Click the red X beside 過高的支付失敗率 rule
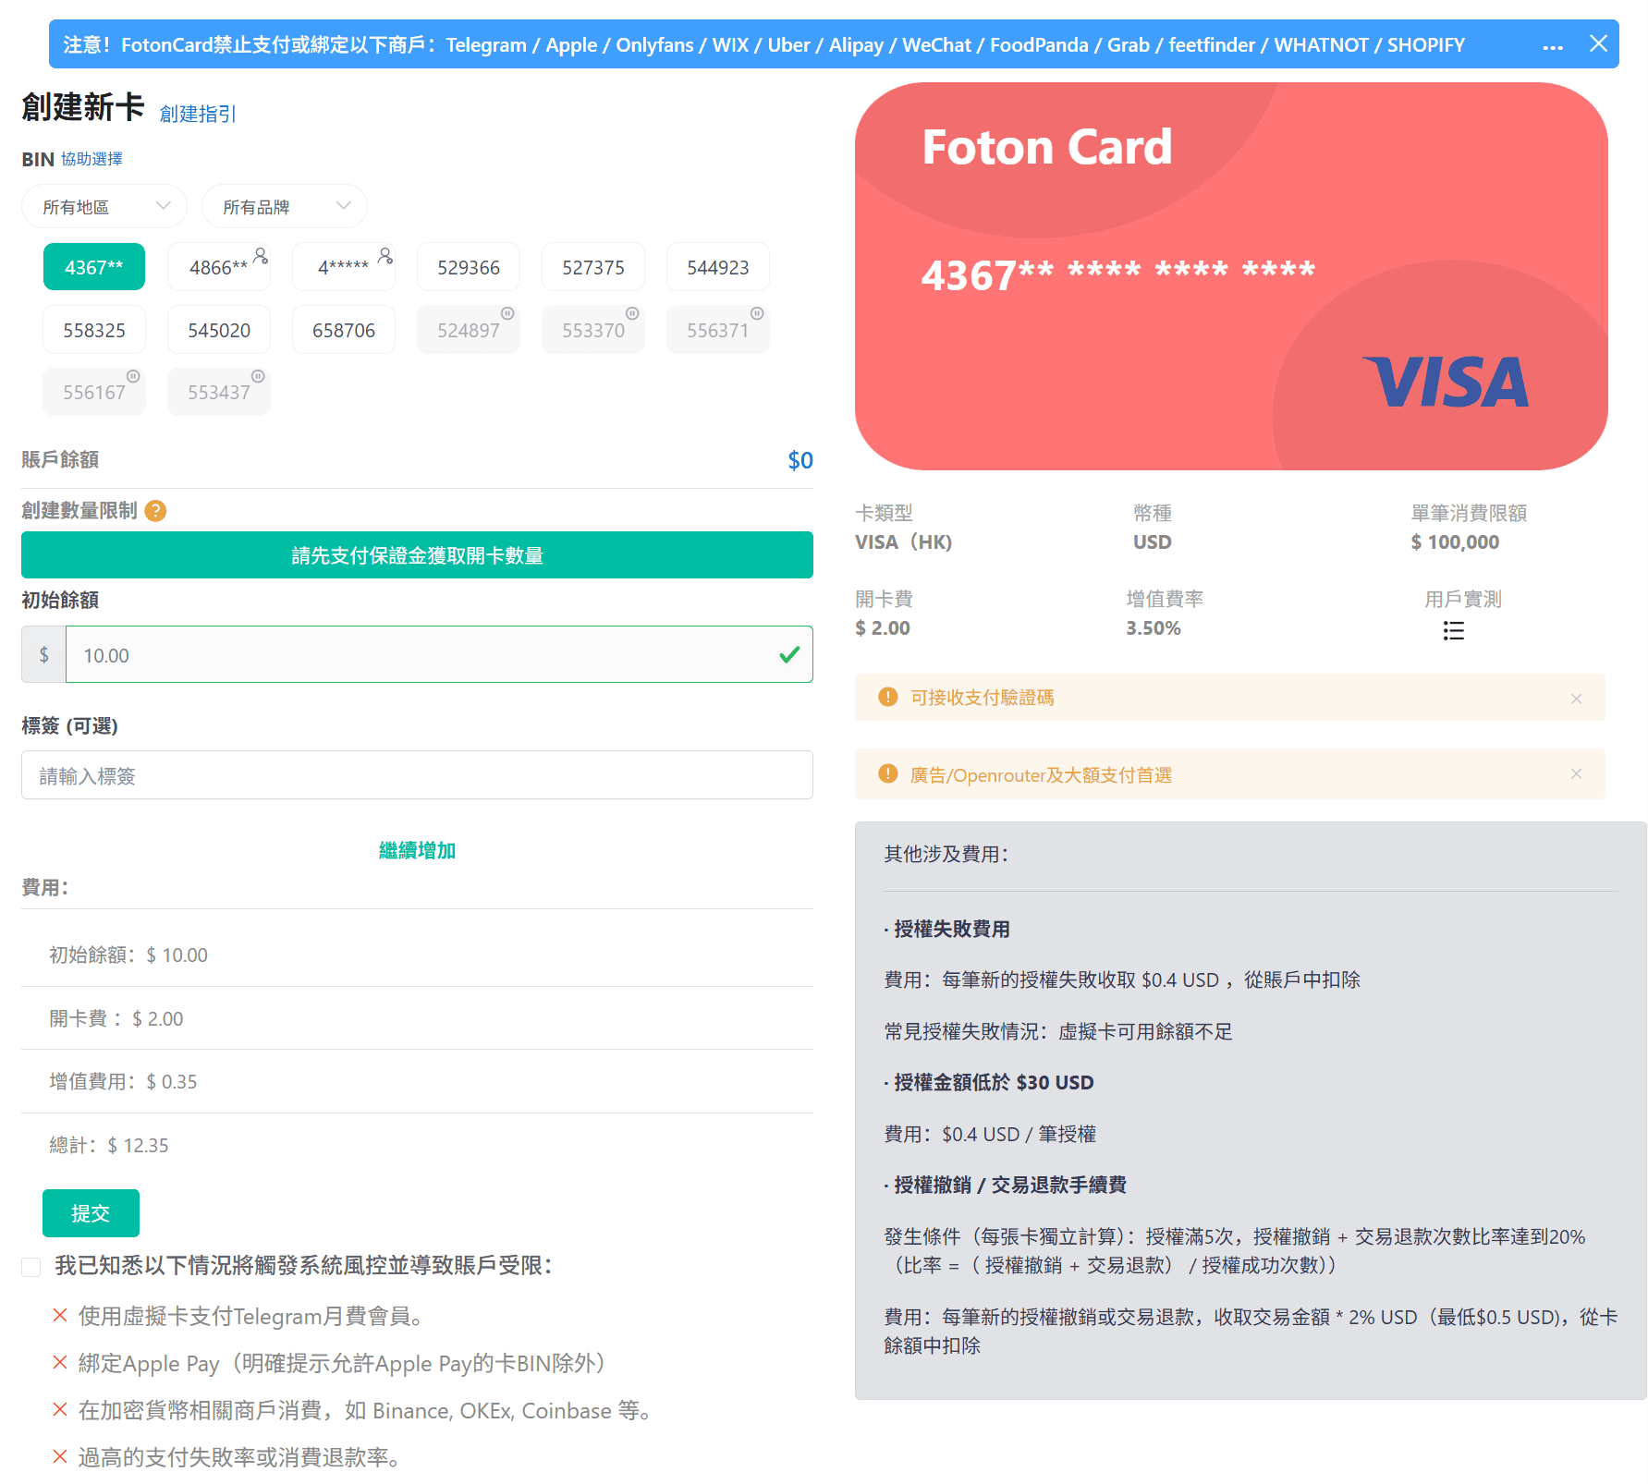 click(x=60, y=1456)
